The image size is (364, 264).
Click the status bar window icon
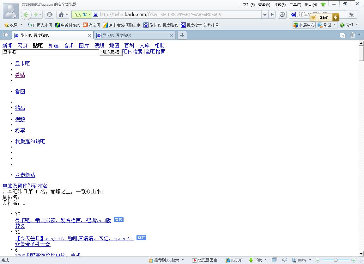coord(274,260)
